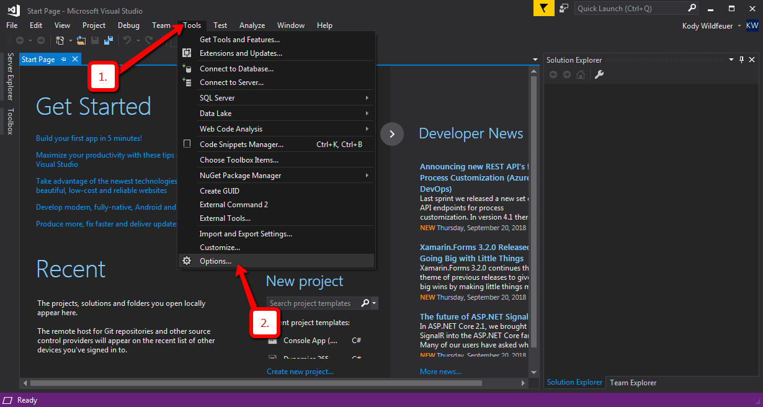Click inside the Quick Launch search box
The height and width of the screenshot is (407, 763).
click(627, 8)
